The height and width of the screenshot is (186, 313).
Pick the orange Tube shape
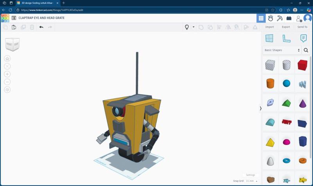(x=302, y=161)
